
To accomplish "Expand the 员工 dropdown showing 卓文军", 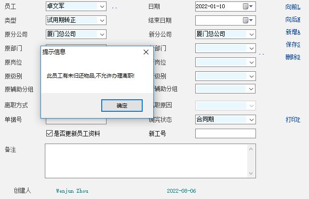I will 102,7.
